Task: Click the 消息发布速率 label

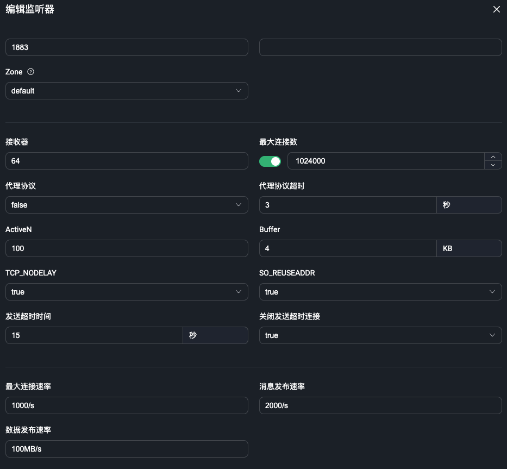Action: (282, 386)
